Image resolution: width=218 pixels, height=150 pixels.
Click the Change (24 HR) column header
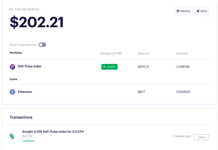(110, 53)
